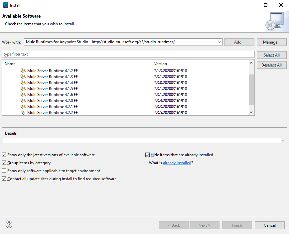Click into the type filter text field
The width and height of the screenshot is (289, 234).
pyautogui.click(x=128, y=54)
